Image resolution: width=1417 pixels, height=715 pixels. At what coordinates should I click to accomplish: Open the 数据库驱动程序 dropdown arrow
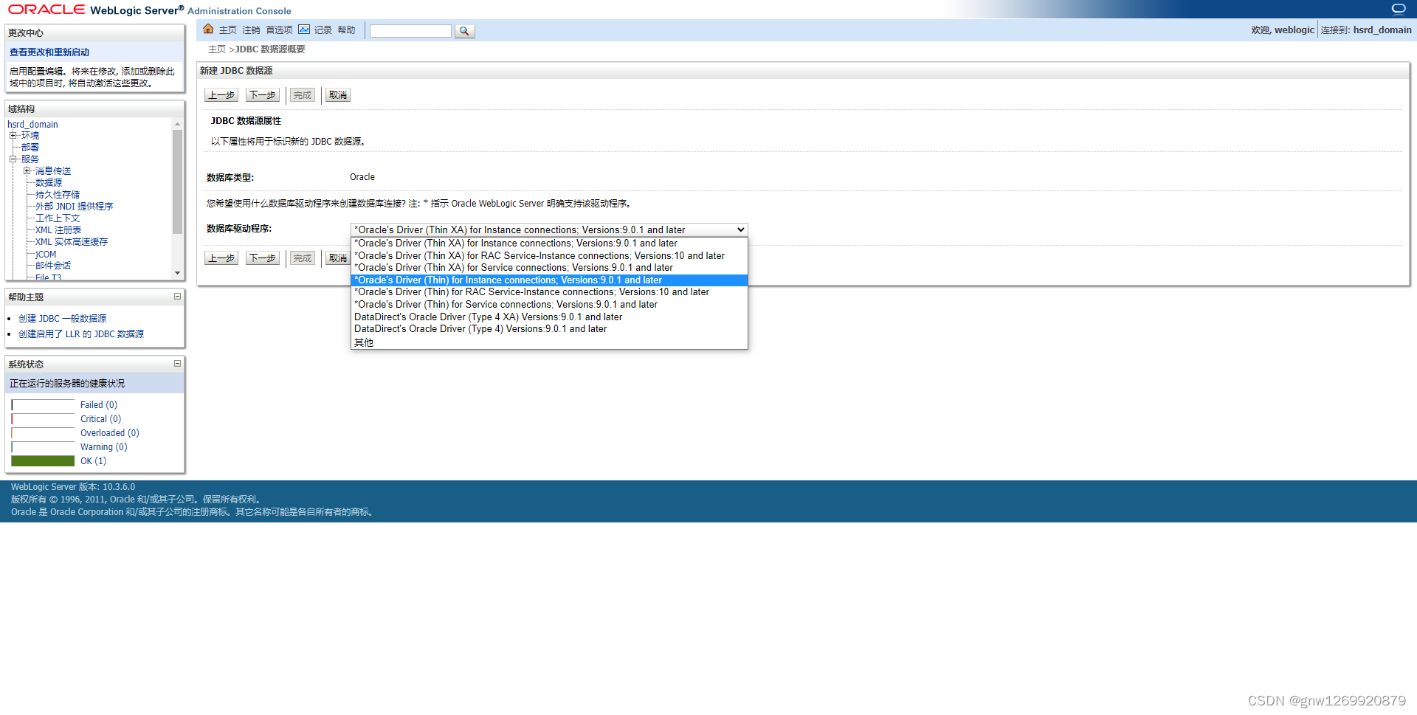coord(740,230)
